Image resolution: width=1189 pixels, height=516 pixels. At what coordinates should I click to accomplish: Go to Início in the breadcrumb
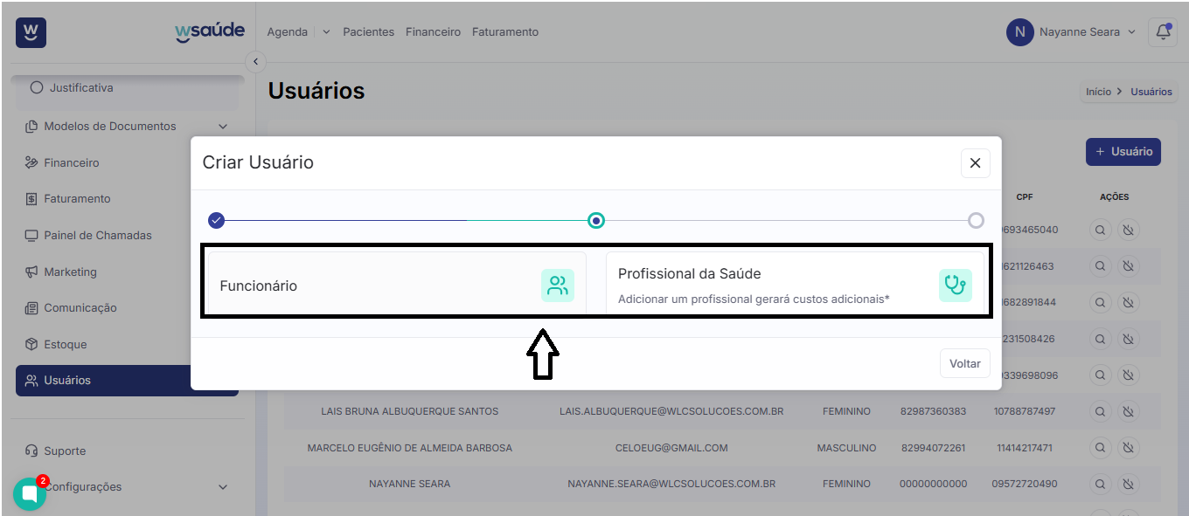pyautogui.click(x=1098, y=92)
